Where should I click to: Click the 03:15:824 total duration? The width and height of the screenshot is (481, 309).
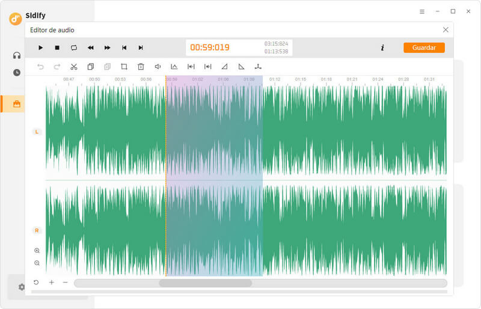[276, 43]
